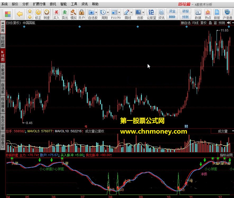Image resolution: width=234 pixels, height=198 pixels.
Task: Open the 牛叉诊股 side tab
Action: (3, 123)
